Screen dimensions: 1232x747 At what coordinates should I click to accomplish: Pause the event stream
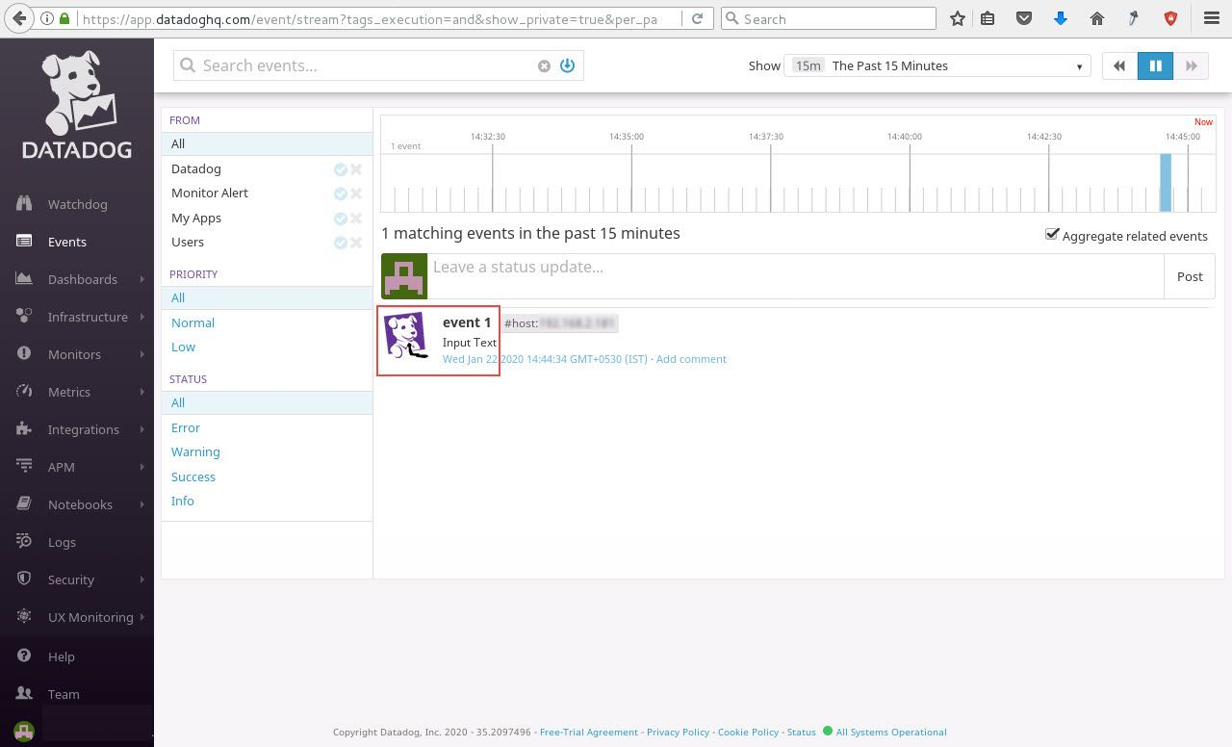(1155, 65)
